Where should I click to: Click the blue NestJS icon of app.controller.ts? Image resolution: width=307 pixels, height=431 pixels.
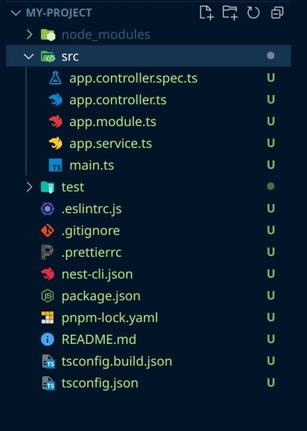coord(55,100)
